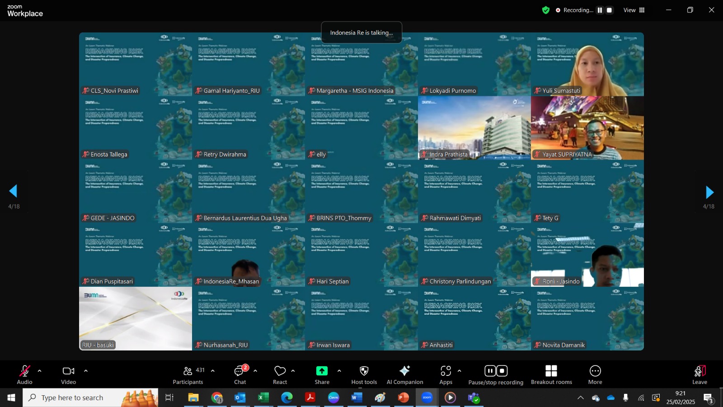Expand the arrow next to Apps
The image size is (723, 407).
pos(459,371)
